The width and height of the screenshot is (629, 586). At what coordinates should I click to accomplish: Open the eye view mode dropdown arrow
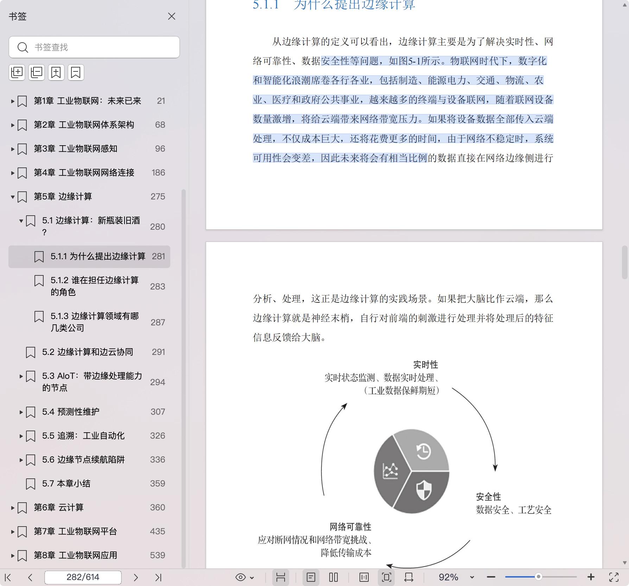[x=252, y=578]
